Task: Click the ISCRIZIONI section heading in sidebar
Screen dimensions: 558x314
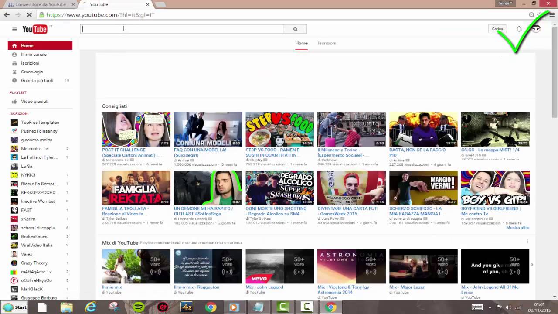Action: (x=19, y=113)
